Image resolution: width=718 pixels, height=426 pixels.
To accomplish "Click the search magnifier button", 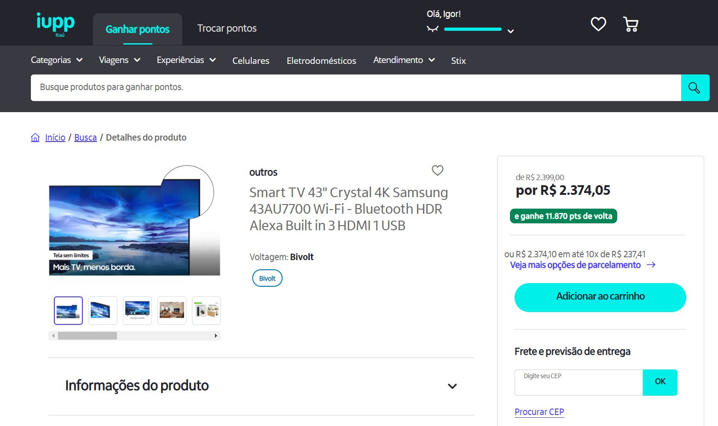I will coord(695,88).
